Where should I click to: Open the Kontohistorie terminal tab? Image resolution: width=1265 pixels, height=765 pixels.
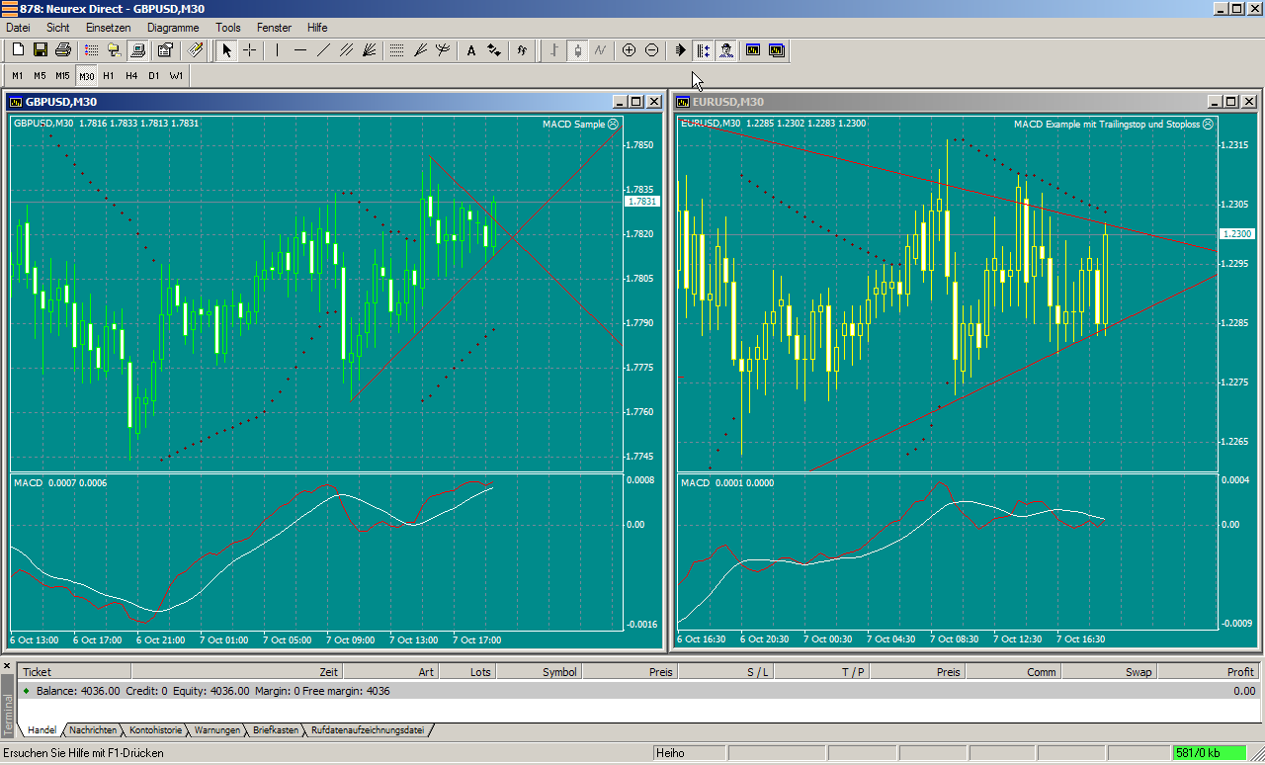[155, 730]
